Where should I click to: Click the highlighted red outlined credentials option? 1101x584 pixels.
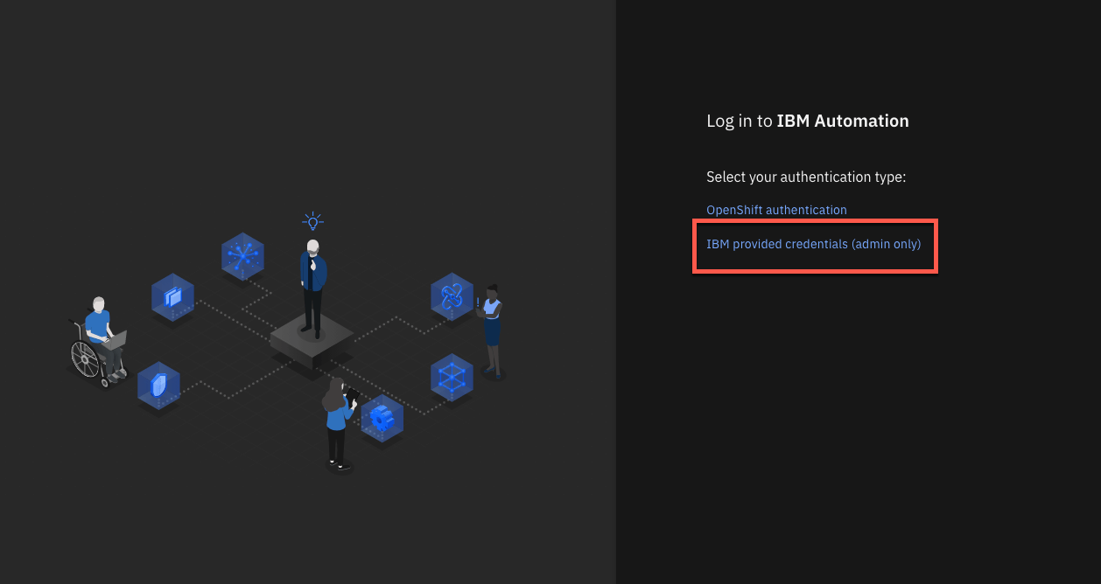814,246
